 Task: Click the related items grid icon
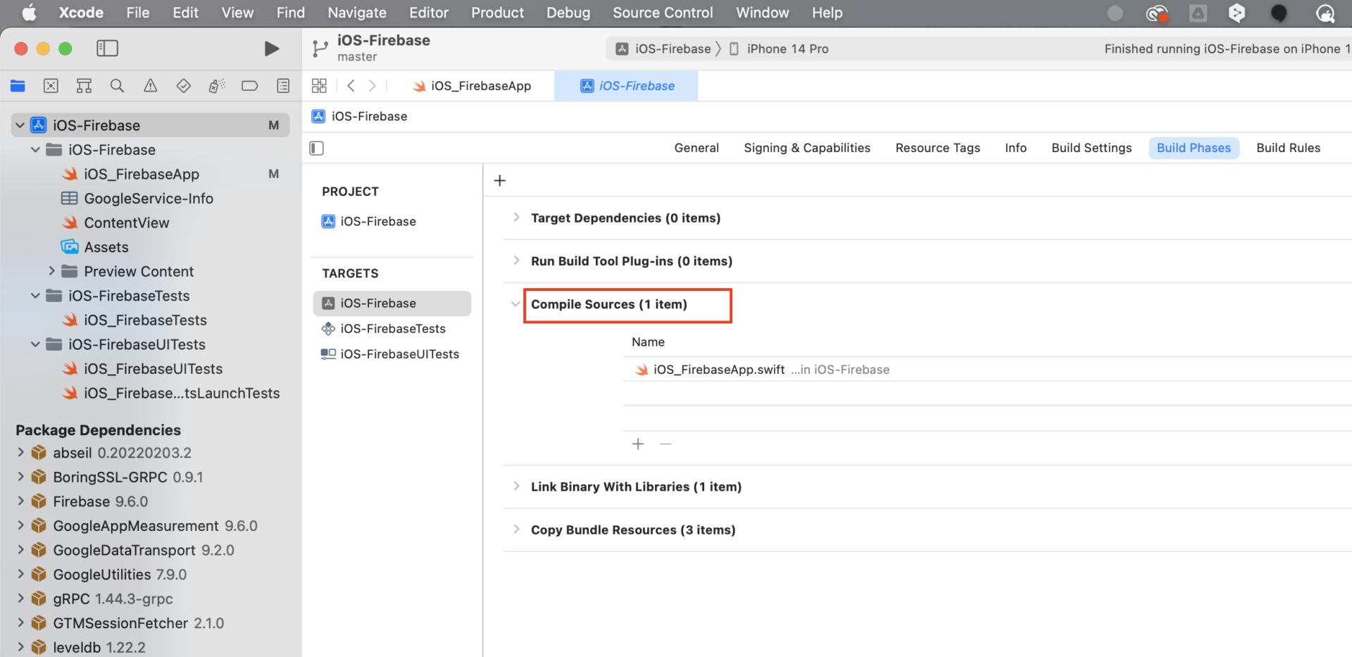(319, 86)
